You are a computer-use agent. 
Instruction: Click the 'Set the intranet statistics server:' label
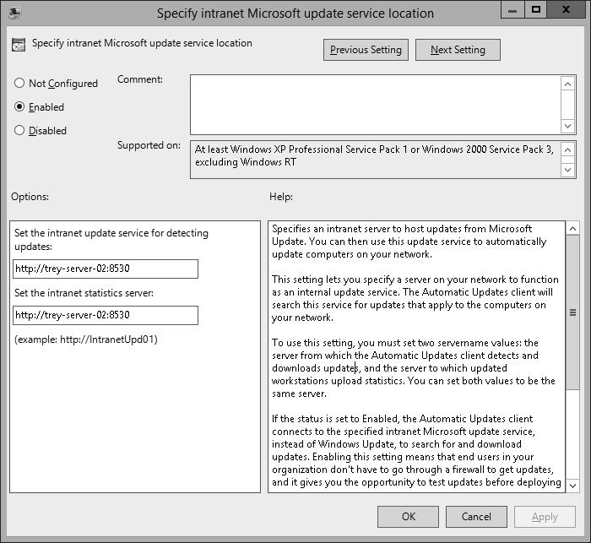[84, 293]
